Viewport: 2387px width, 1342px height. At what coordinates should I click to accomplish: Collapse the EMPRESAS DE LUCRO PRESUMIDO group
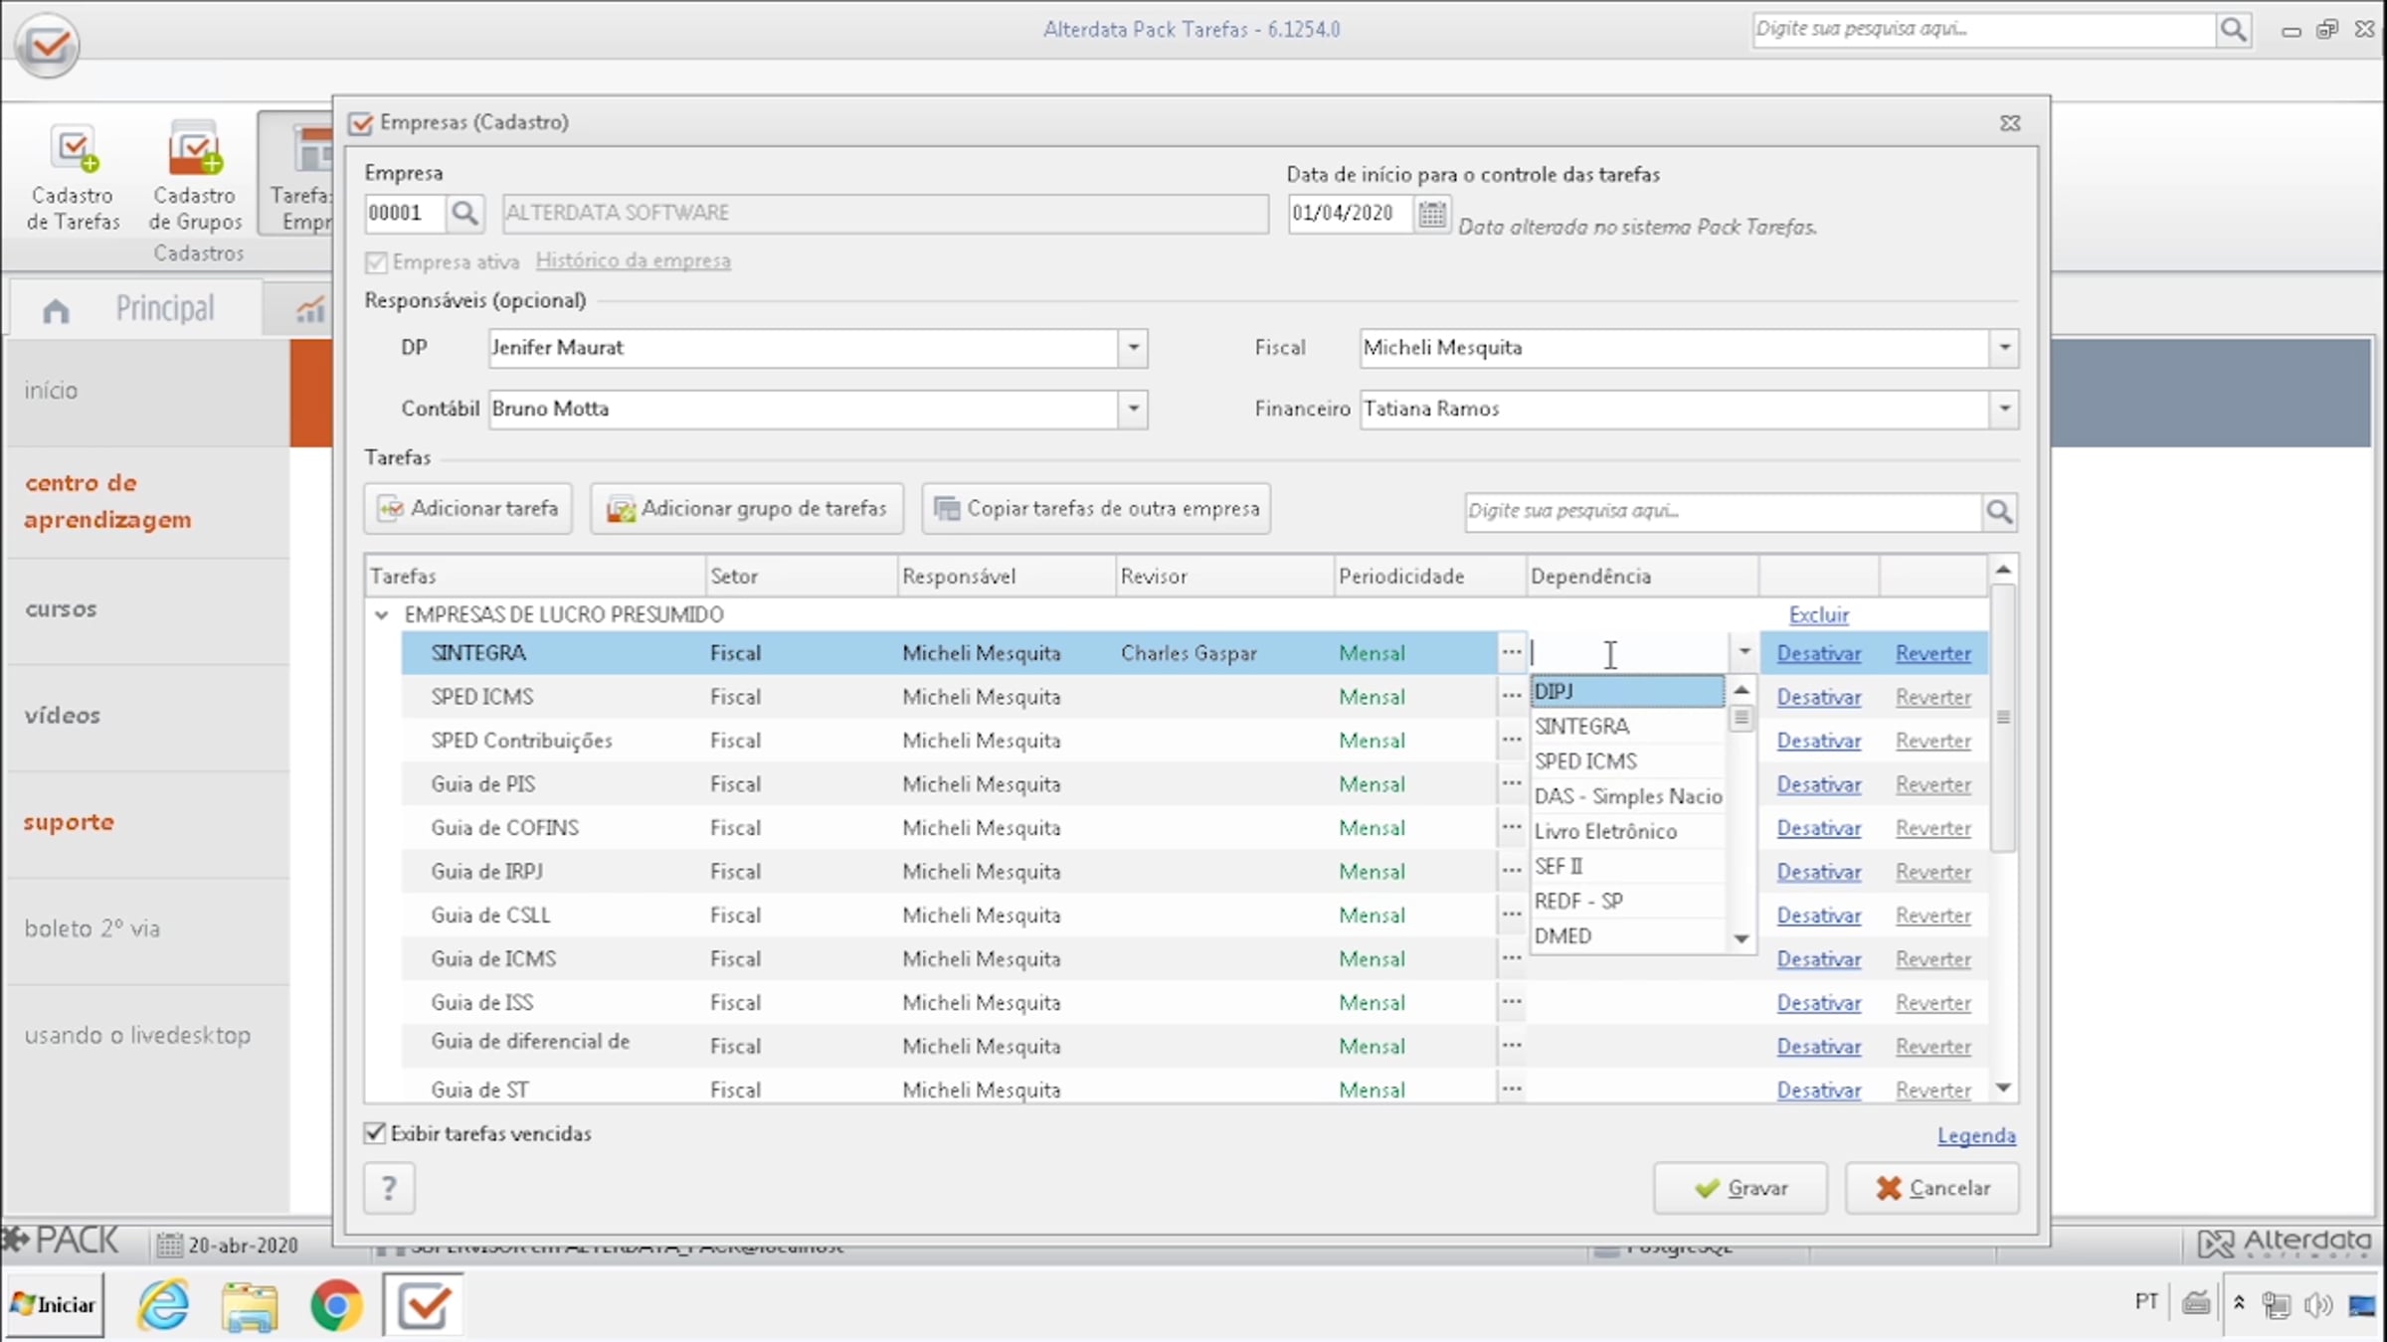pyautogui.click(x=381, y=614)
